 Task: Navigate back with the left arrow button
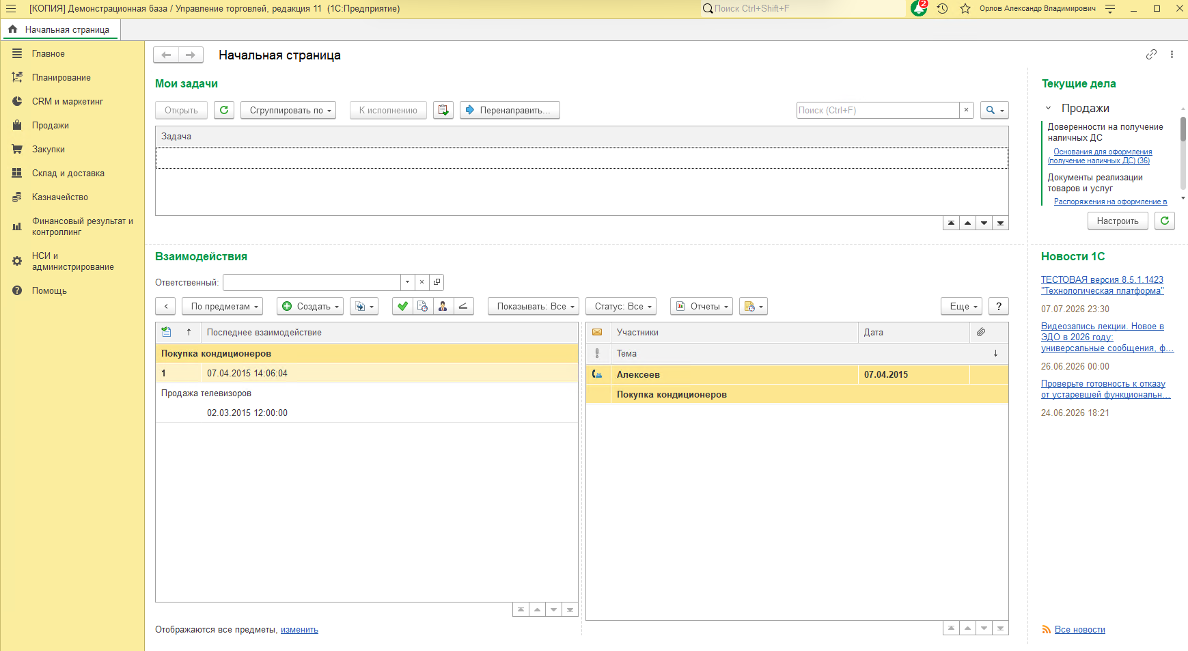[166, 55]
